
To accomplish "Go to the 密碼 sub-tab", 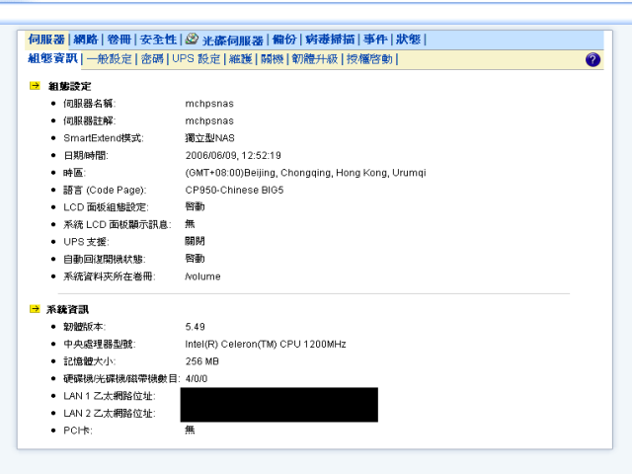I will 152,59.
